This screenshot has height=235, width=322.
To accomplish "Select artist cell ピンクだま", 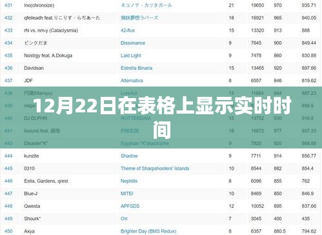I will [35, 43].
